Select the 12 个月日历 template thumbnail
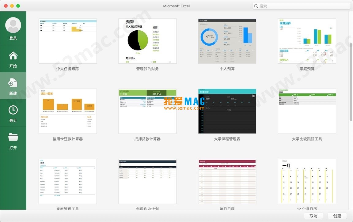Screen dimensions: 353x222 (x=307, y=181)
